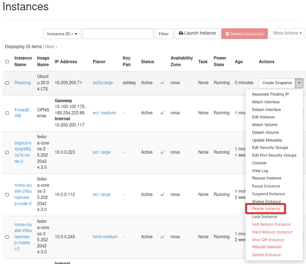The height and width of the screenshot is (264, 306).
Task: Select Associate Floating IP menu entry
Action: 270,94
